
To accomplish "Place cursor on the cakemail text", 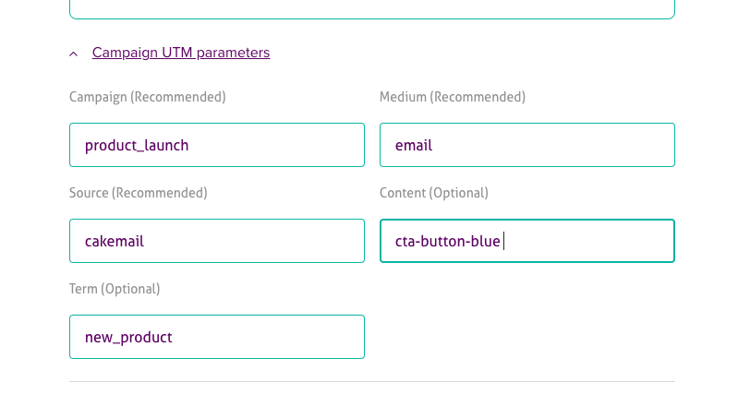I will [x=115, y=241].
